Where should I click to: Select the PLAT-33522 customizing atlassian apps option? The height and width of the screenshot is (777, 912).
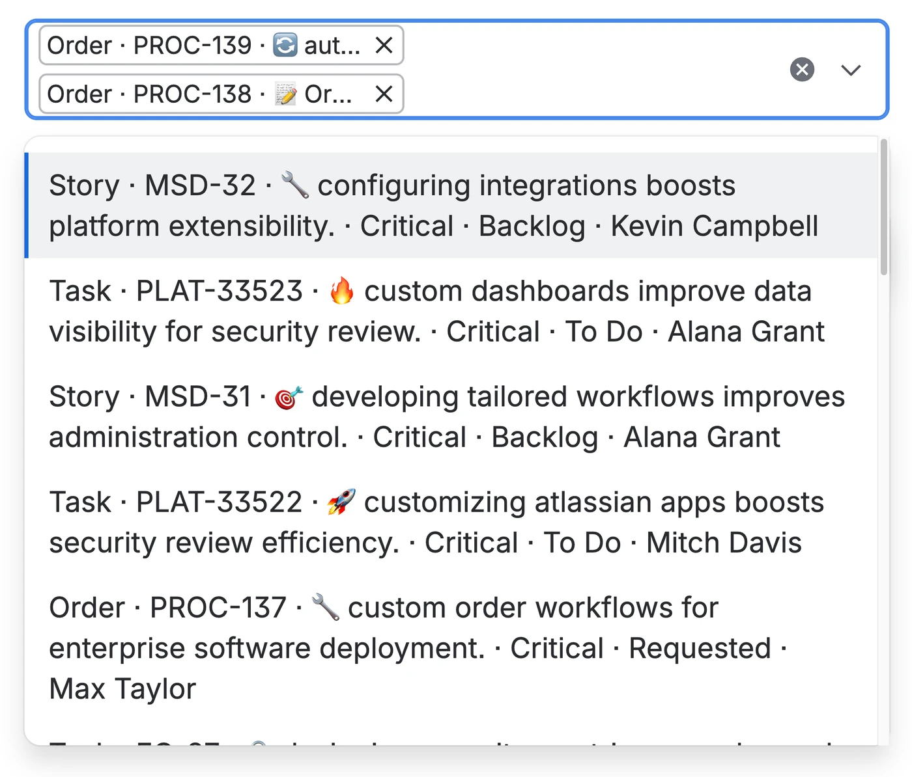pos(451,522)
